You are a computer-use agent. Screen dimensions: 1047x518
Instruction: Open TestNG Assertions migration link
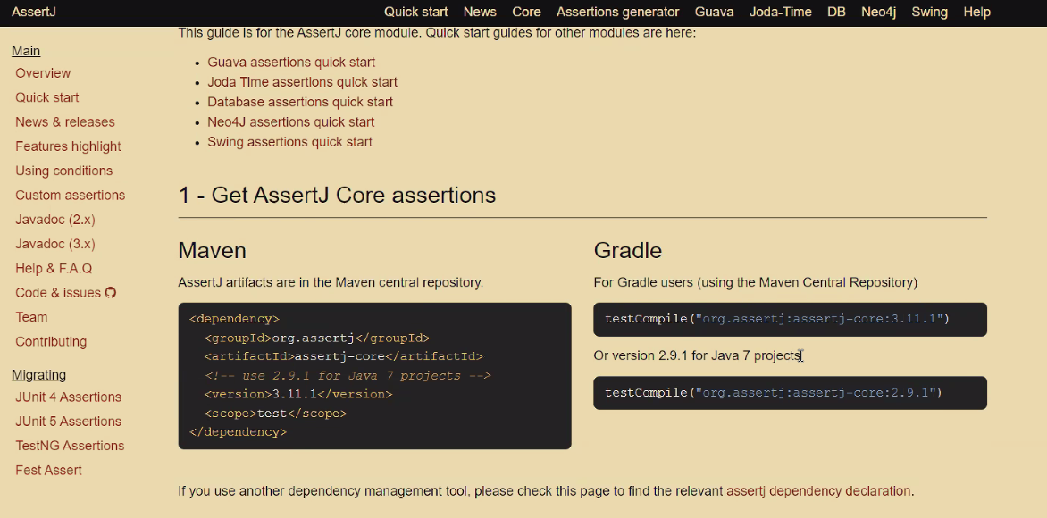tap(70, 446)
